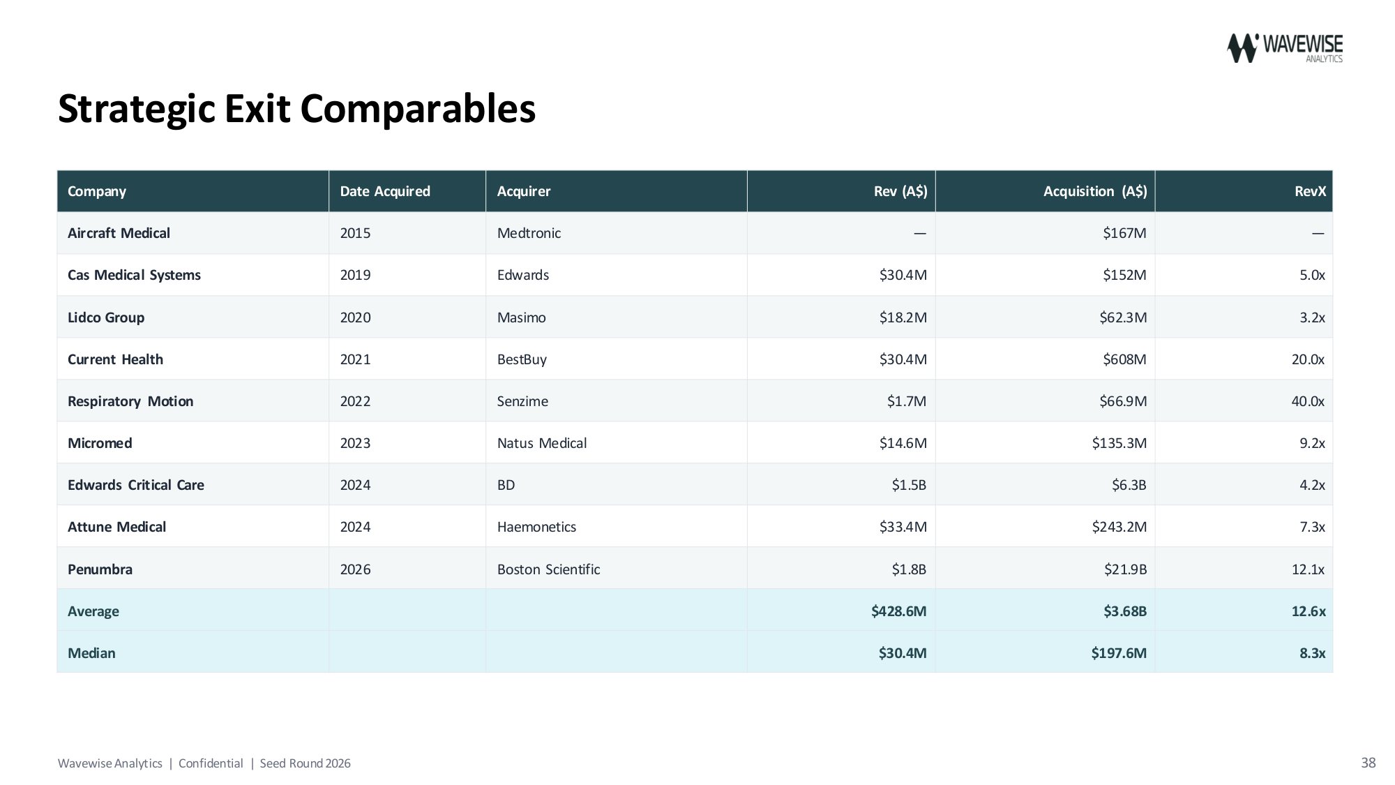This screenshot has width=1395, height=785.
Task: Click the '$62.3M' acquisition value
Action: coord(1123,317)
